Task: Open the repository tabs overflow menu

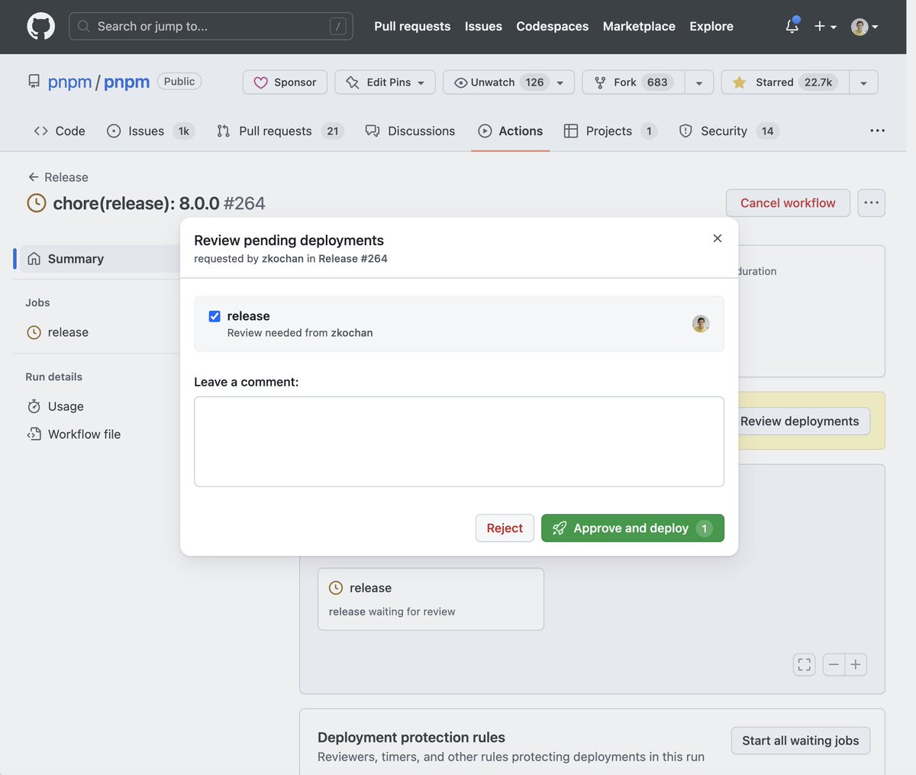Action: [x=878, y=131]
